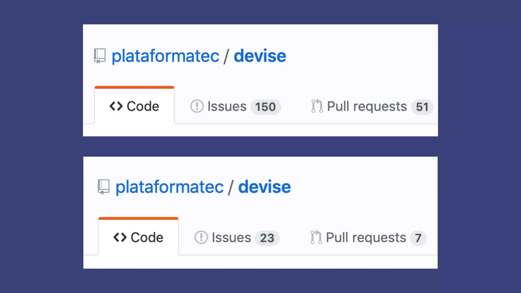
Task: Click the exclamation circle icon next to Issues 150
Action: coord(197,106)
